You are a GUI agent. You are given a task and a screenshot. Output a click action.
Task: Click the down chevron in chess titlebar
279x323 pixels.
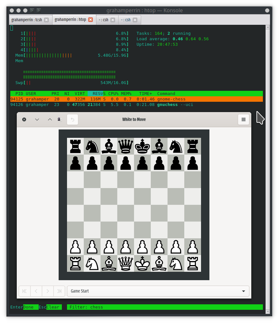coord(37,119)
